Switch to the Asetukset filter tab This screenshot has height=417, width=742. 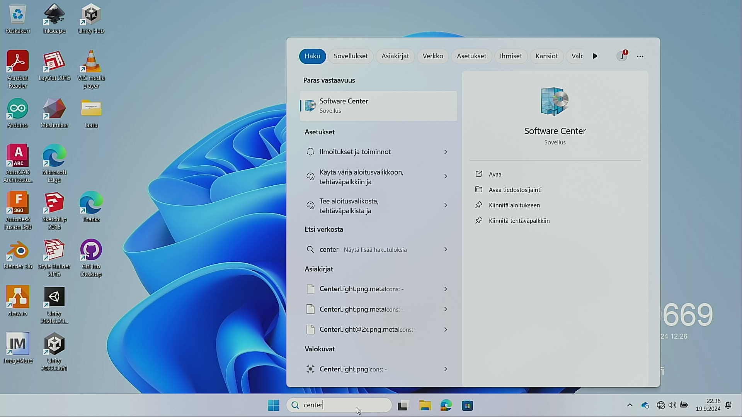point(471,56)
